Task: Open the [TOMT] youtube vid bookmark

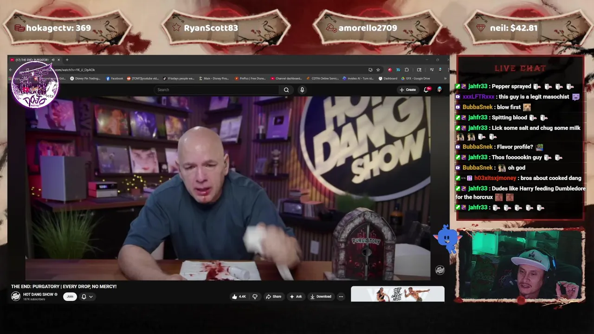Action: 143,78
